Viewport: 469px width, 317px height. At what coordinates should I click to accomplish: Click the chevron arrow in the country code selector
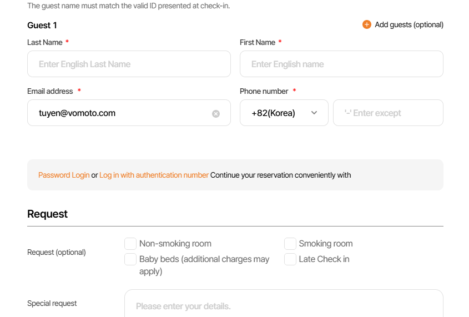[314, 113]
